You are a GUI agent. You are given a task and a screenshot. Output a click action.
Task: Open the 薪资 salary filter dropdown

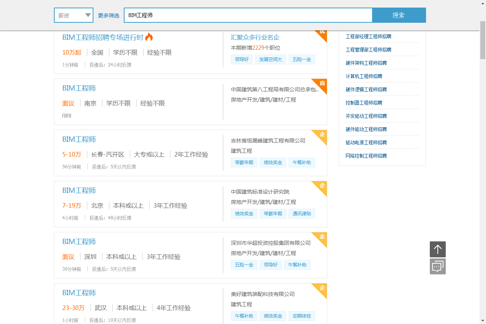(x=73, y=15)
